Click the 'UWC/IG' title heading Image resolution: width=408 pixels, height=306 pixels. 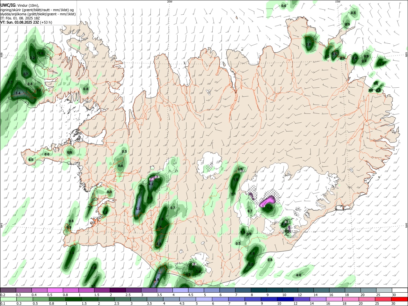(8, 5)
